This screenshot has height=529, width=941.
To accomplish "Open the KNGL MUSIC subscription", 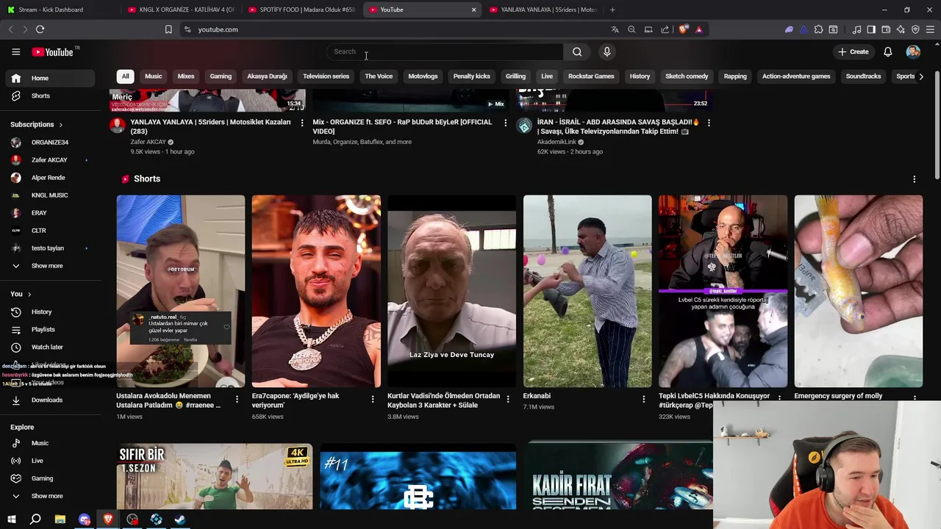I will (x=51, y=195).
